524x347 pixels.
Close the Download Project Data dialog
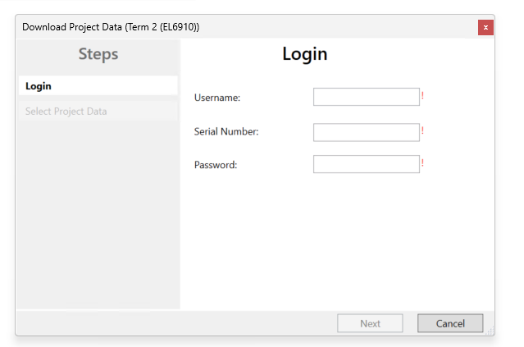(485, 27)
